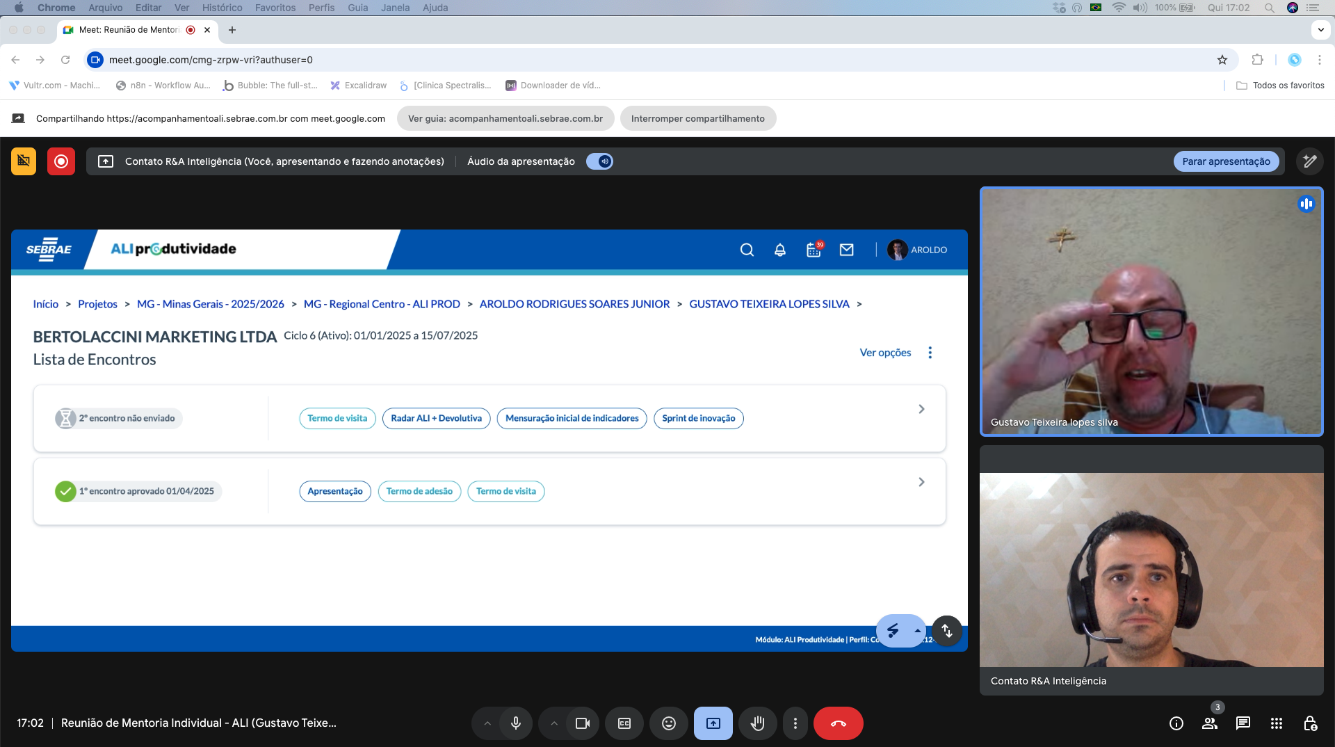Open the annotation pen tool in Meet
1335x747 pixels.
[x=1310, y=161]
